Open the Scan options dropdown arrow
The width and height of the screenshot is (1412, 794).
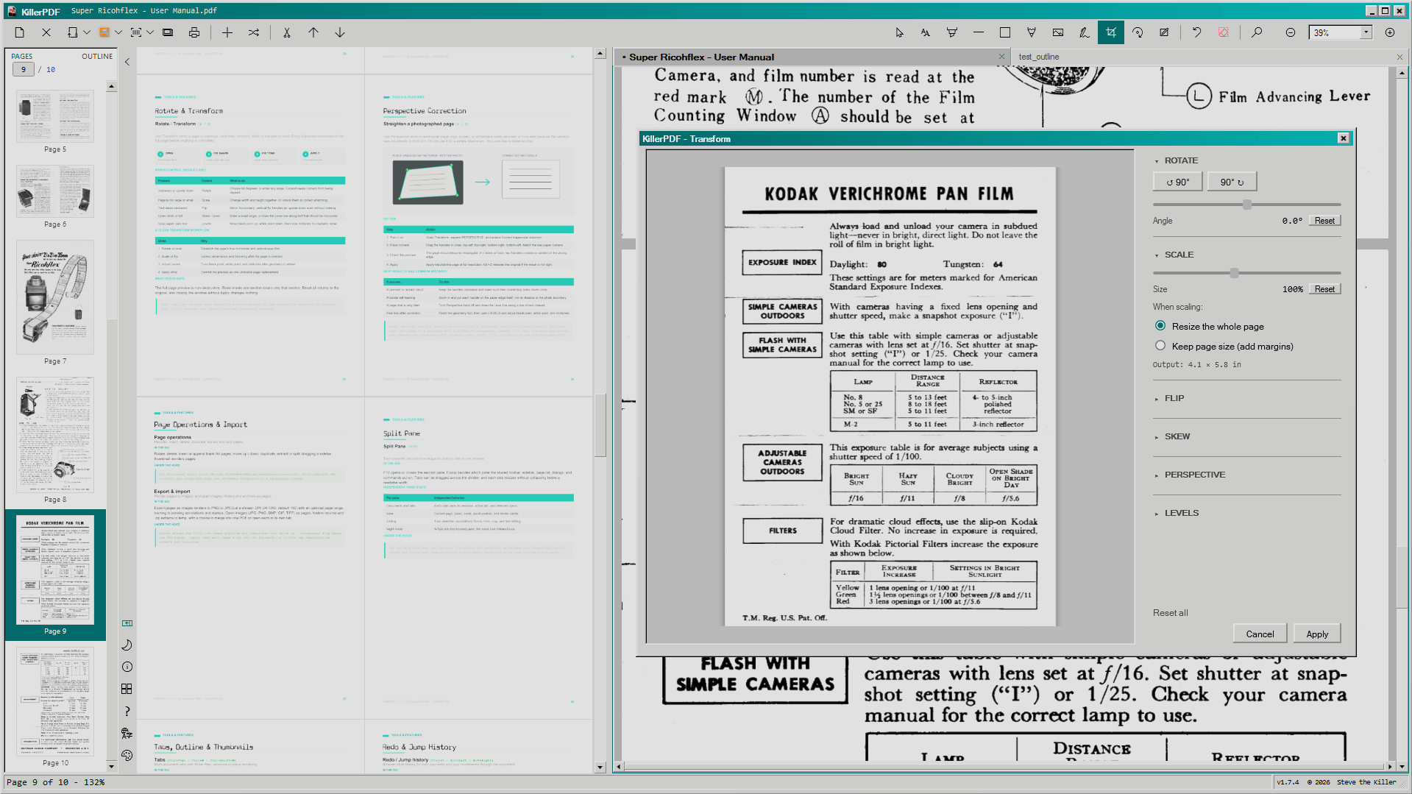(150, 32)
